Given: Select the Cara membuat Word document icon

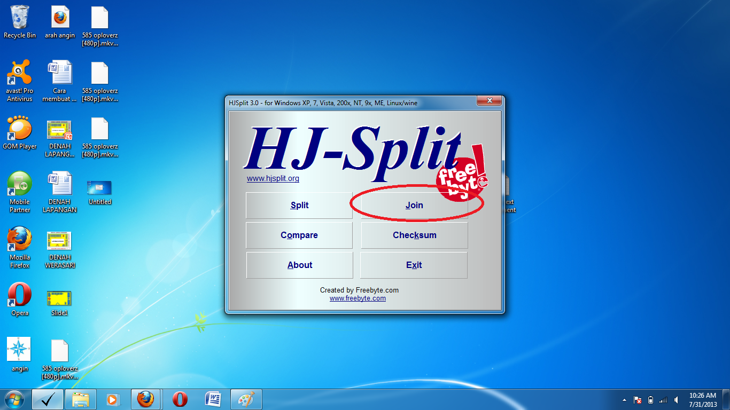Looking at the screenshot, I should (60, 81).
